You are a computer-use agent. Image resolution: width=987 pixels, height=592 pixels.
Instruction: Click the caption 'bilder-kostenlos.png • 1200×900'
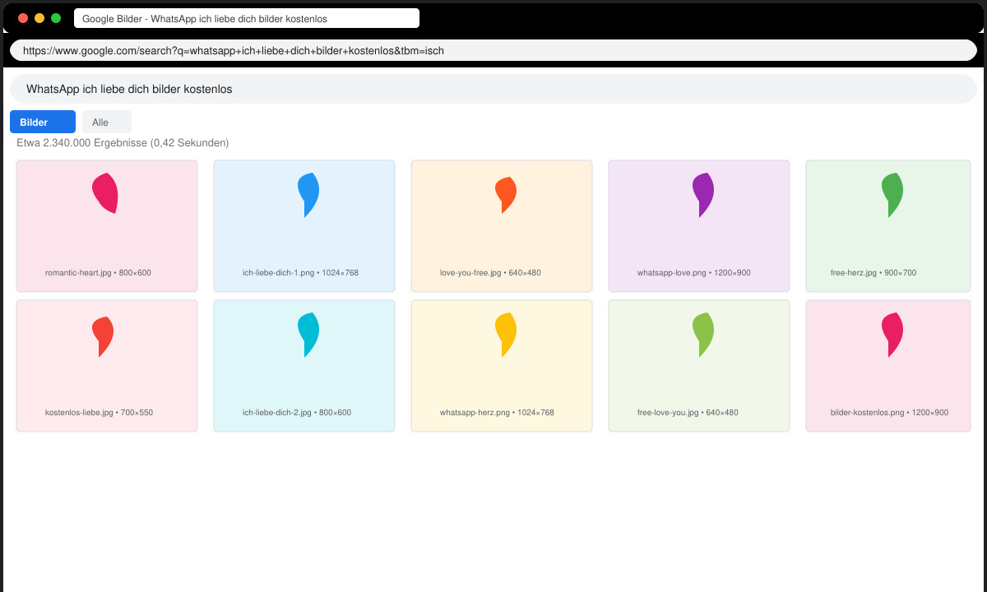tap(889, 413)
